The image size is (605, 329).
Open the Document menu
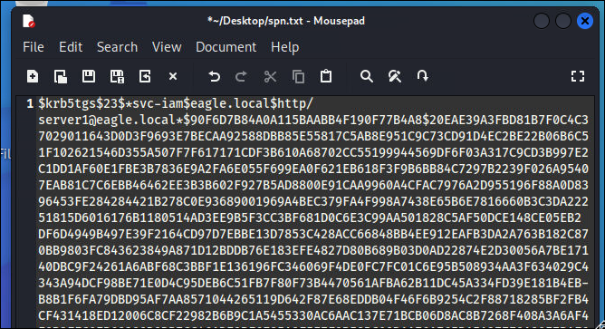point(226,47)
